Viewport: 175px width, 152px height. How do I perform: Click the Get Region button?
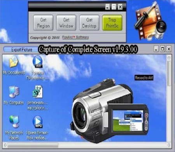click(43, 23)
